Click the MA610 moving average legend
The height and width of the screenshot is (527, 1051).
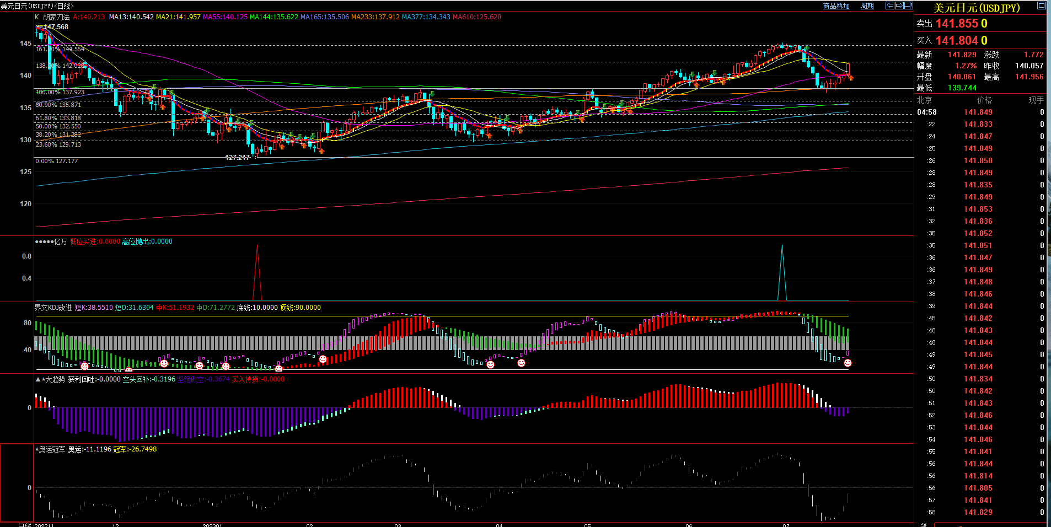pos(476,17)
